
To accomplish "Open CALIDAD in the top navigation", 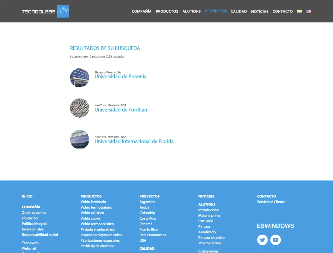I will tap(239, 11).
